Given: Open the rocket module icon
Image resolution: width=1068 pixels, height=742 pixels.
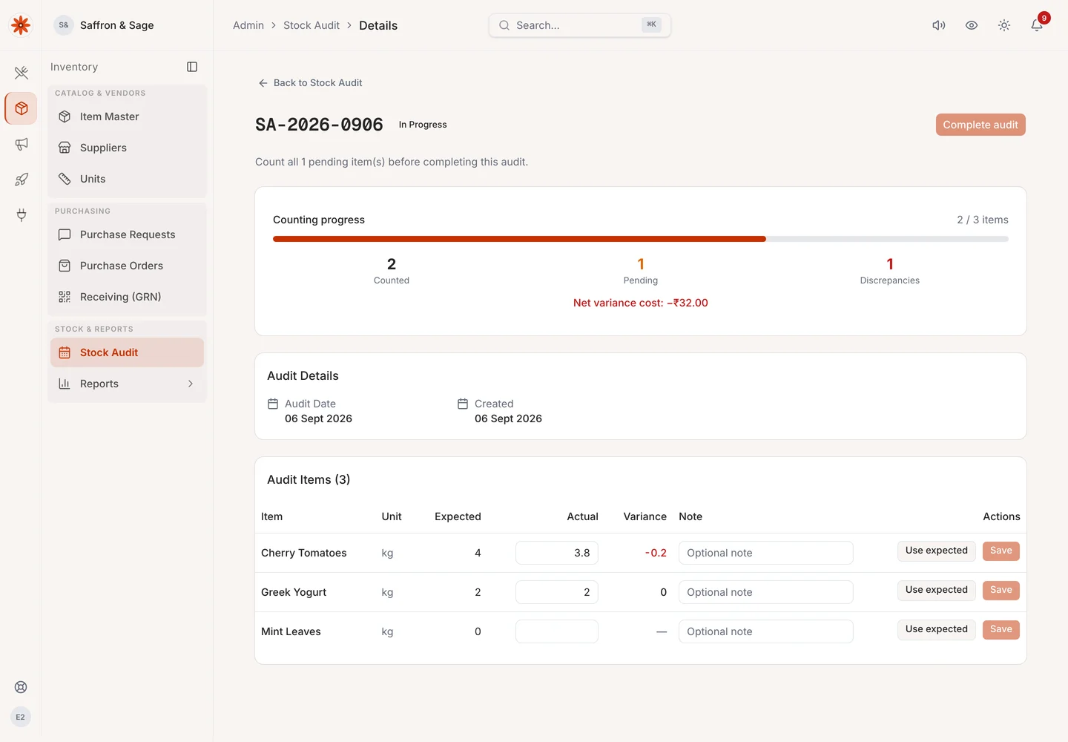Looking at the screenshot, I should click(x=22, y=180).
